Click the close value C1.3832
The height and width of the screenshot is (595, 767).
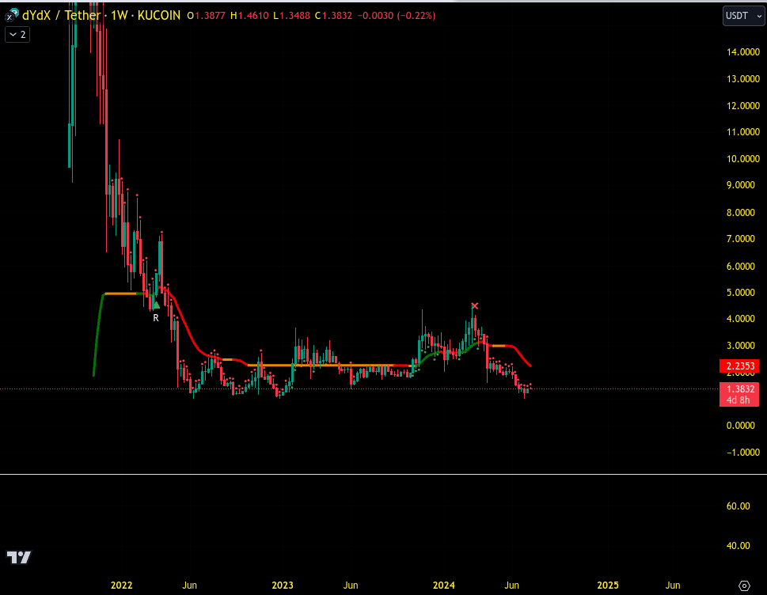click(333, 16)
